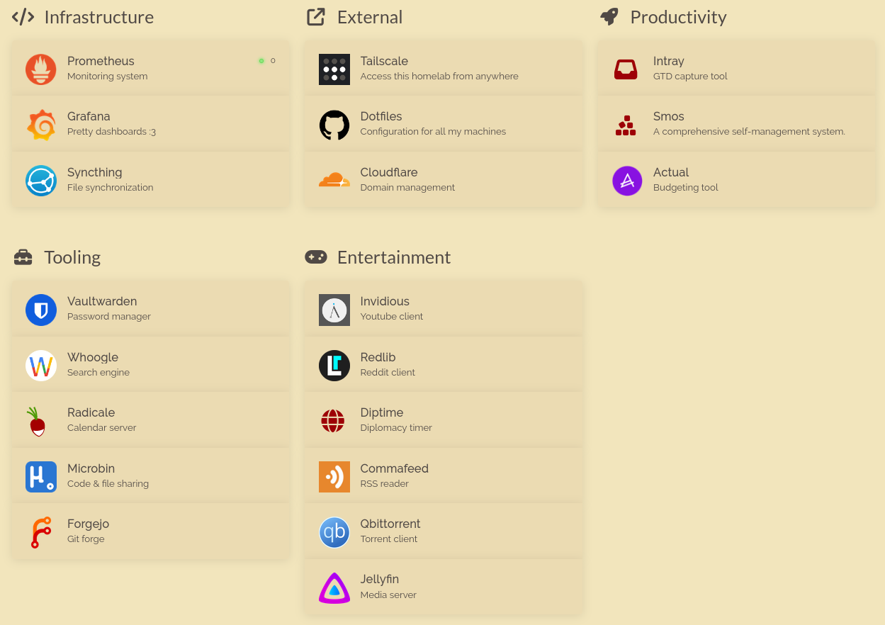Image resolution: width=885 pixels, height=625 pixels.
Task: Click the code brackets Infrastructure icon
Action: (x=23, y=17)
